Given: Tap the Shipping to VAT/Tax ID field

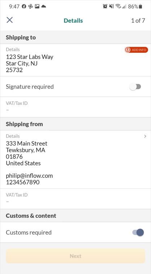Looking at the screenshot, I should (75, 107).
